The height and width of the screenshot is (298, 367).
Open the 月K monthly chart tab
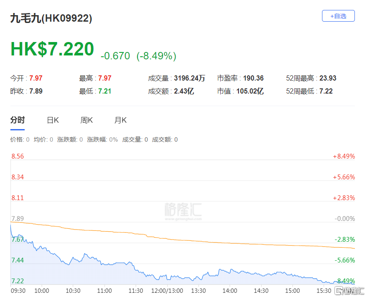click(x=121, y=120)
